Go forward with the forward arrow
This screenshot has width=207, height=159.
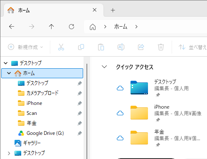[x=32, y=26]
